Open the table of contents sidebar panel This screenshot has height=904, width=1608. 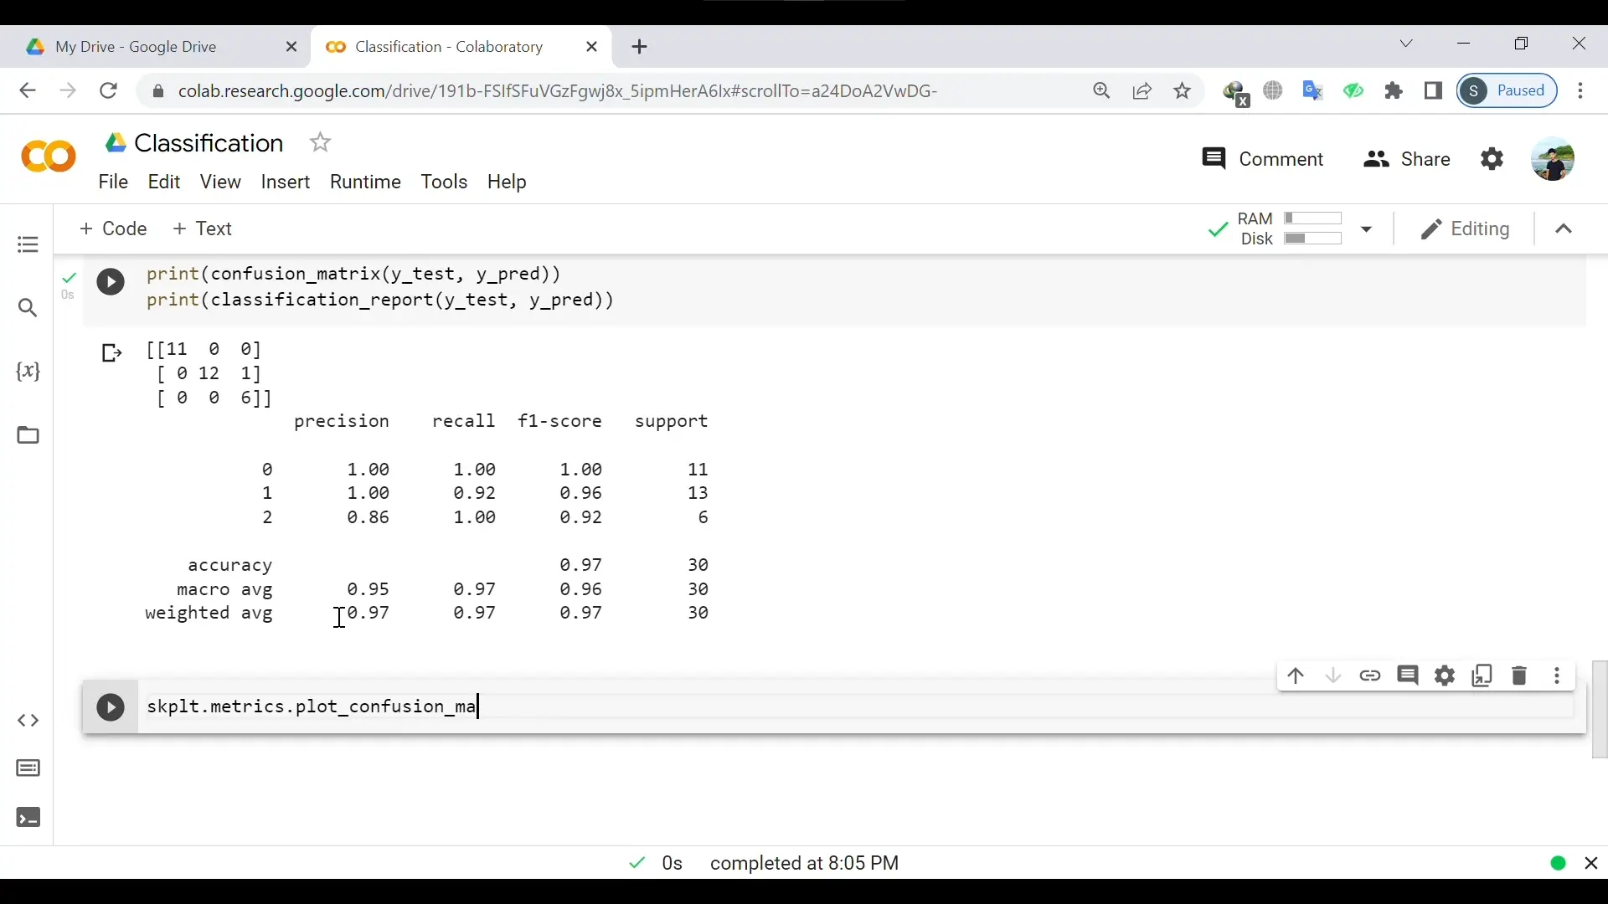[28, 245]
